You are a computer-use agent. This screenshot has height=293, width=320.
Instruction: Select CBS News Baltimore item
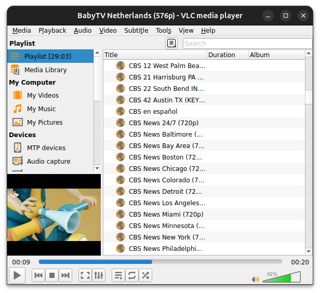pos(204,134)
